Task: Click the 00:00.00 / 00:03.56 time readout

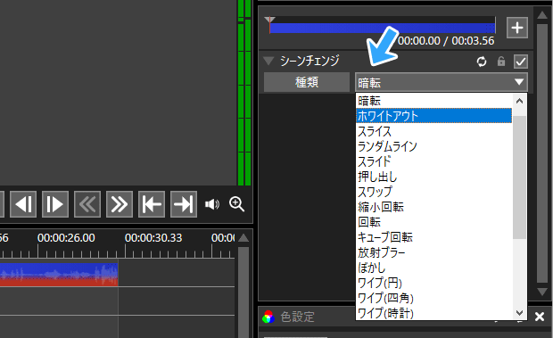Action: click(x=446, y=41)
